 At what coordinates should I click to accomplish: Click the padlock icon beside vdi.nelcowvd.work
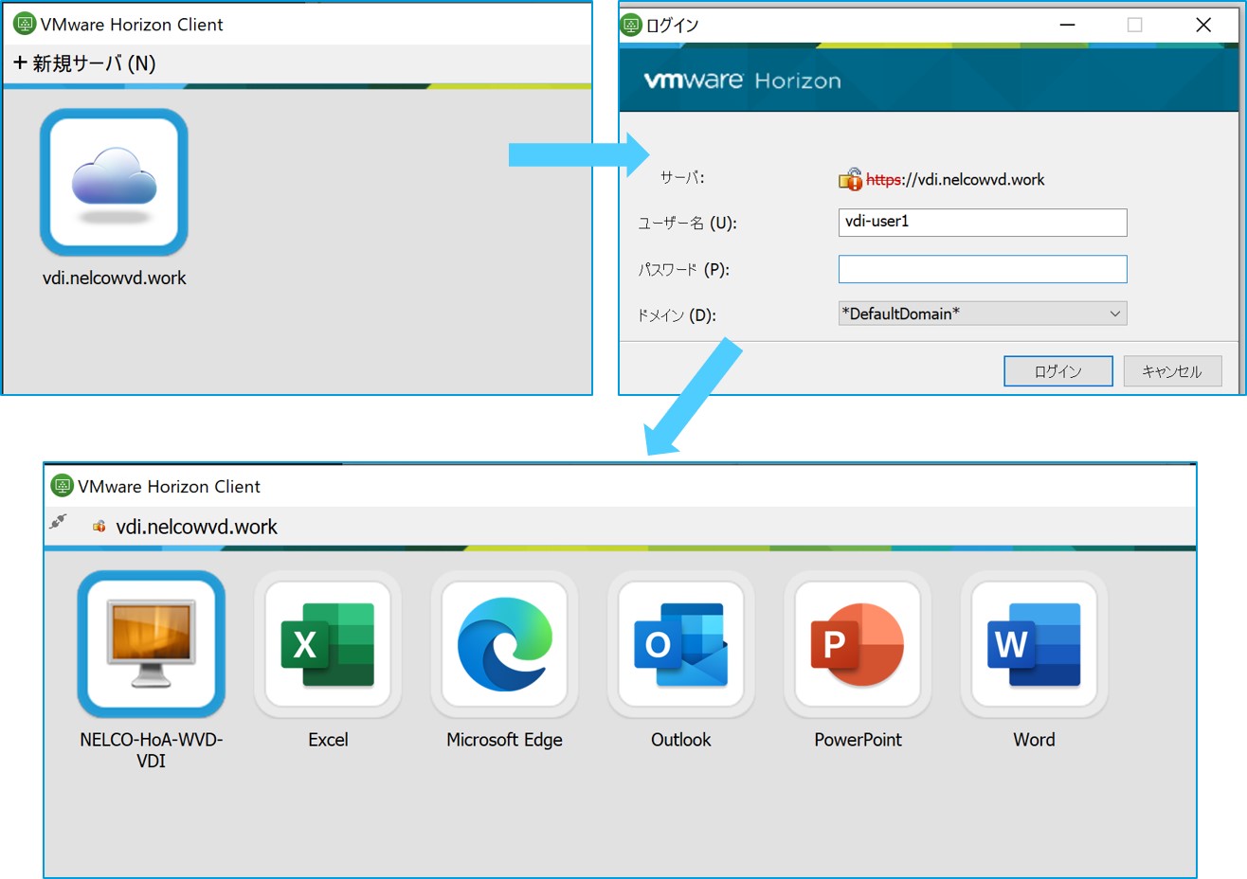click(99, 526)
